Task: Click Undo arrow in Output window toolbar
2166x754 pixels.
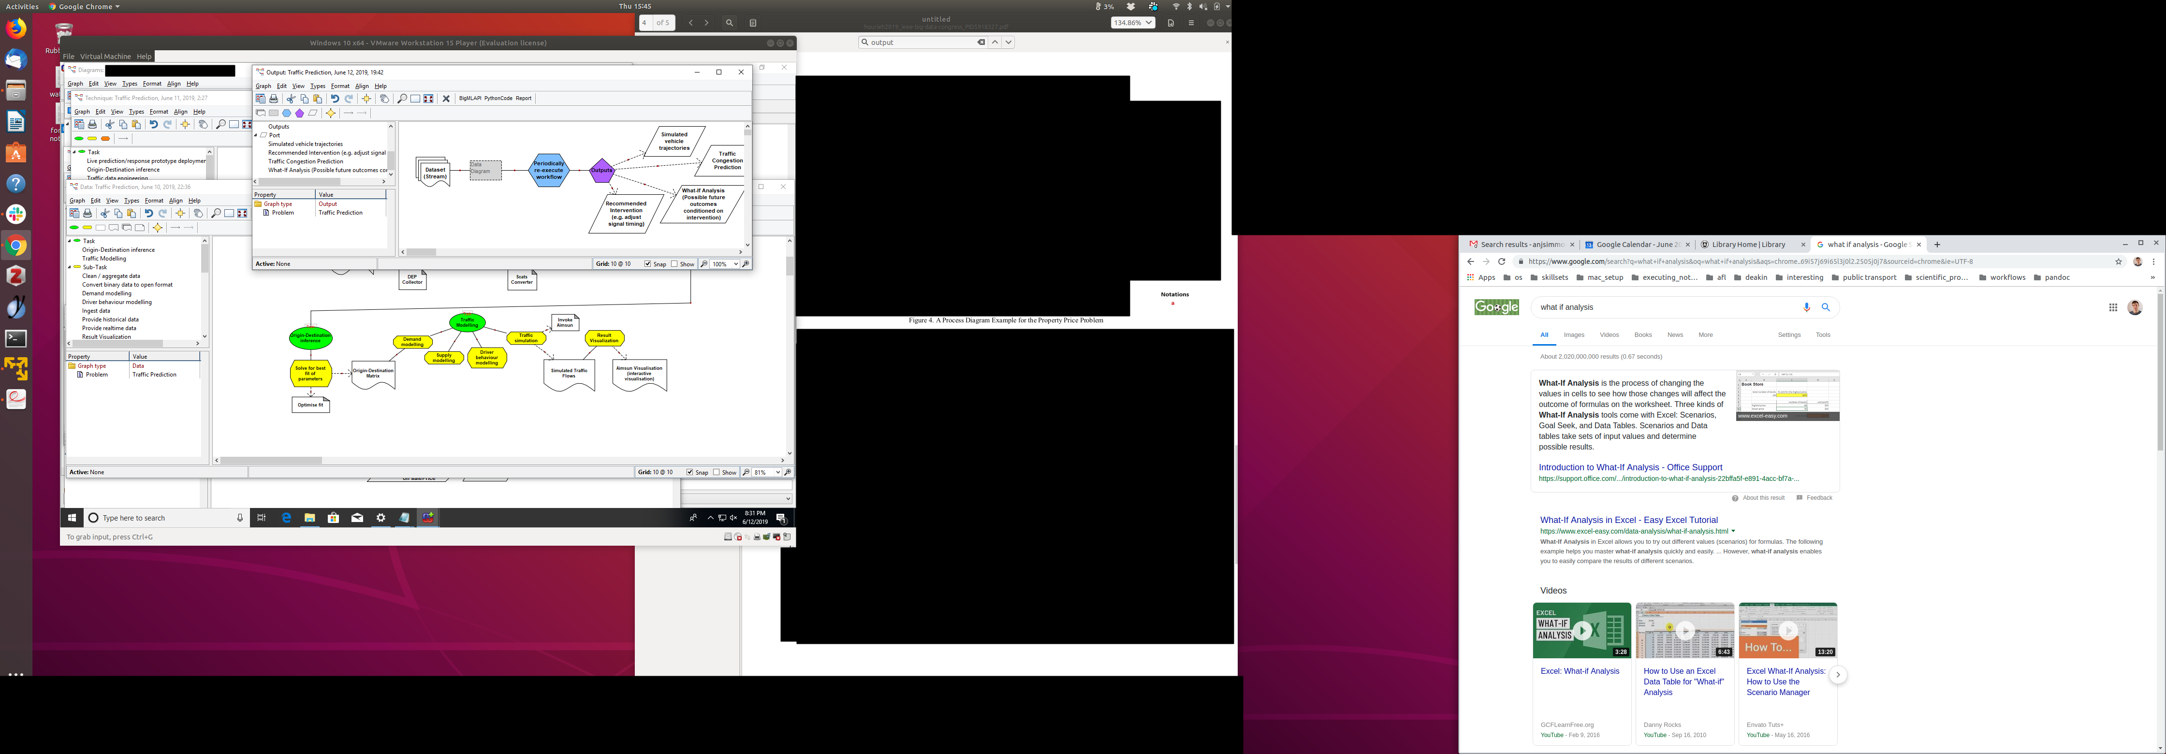Action: pos(335,99)
